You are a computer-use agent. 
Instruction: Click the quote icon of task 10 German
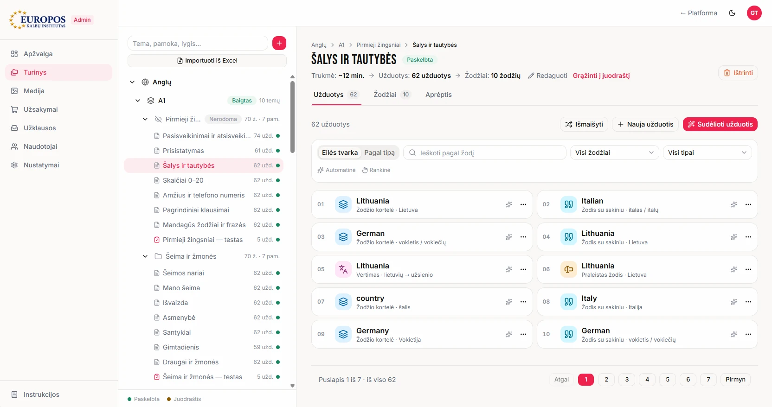tap(569, 334)
